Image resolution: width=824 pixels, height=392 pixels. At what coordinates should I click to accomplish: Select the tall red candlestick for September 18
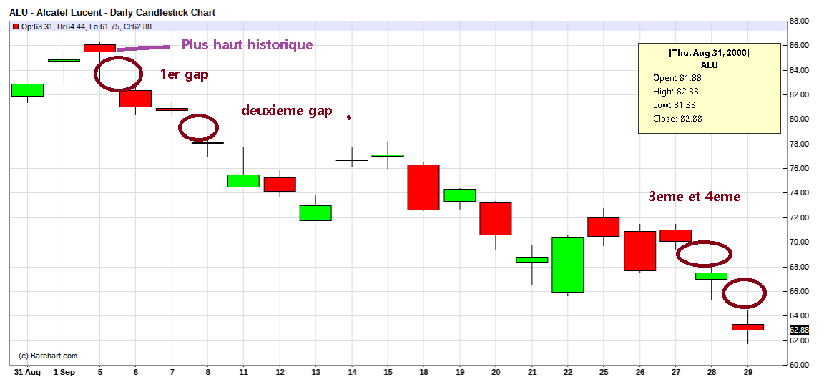(423, 187)
